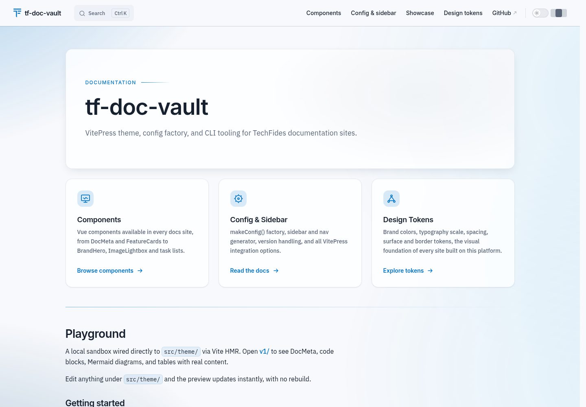This screenshot has height=407, width=586.
Task: Click the GitHub external link arrow
Action: pos(515,13)
